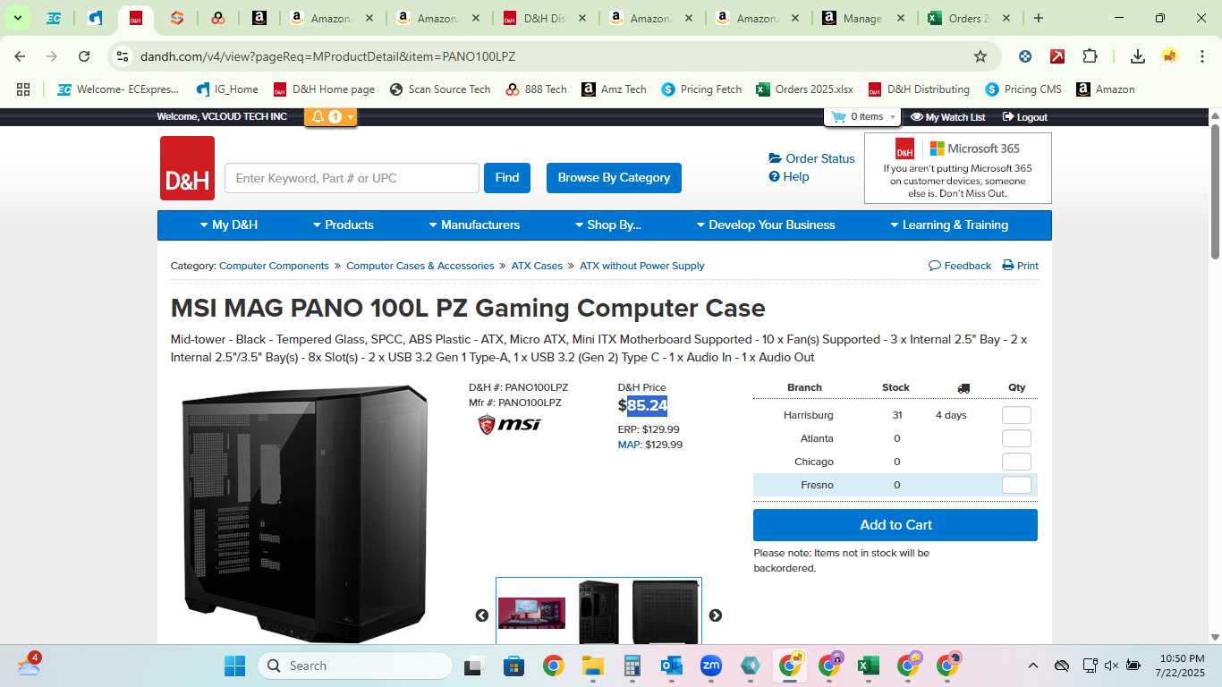
Task: Open the Pricing CMS bookmark
Action: pyautogui.click(x=1023, y=89)
